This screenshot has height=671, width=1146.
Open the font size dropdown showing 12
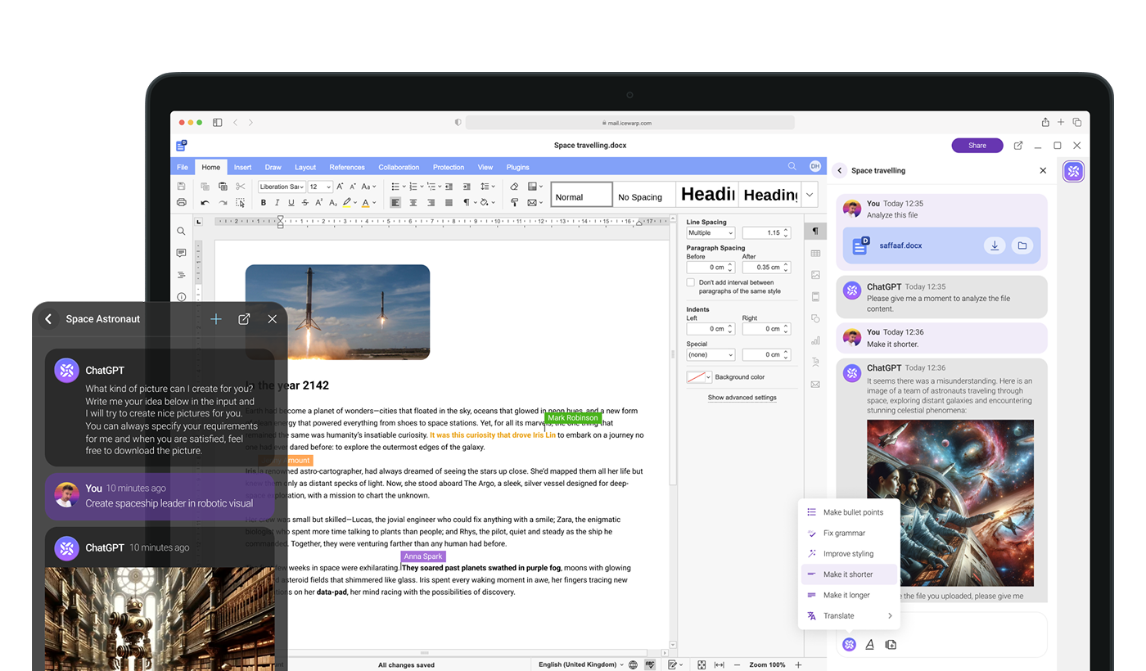pyautogui.click(x=320, y=187)
